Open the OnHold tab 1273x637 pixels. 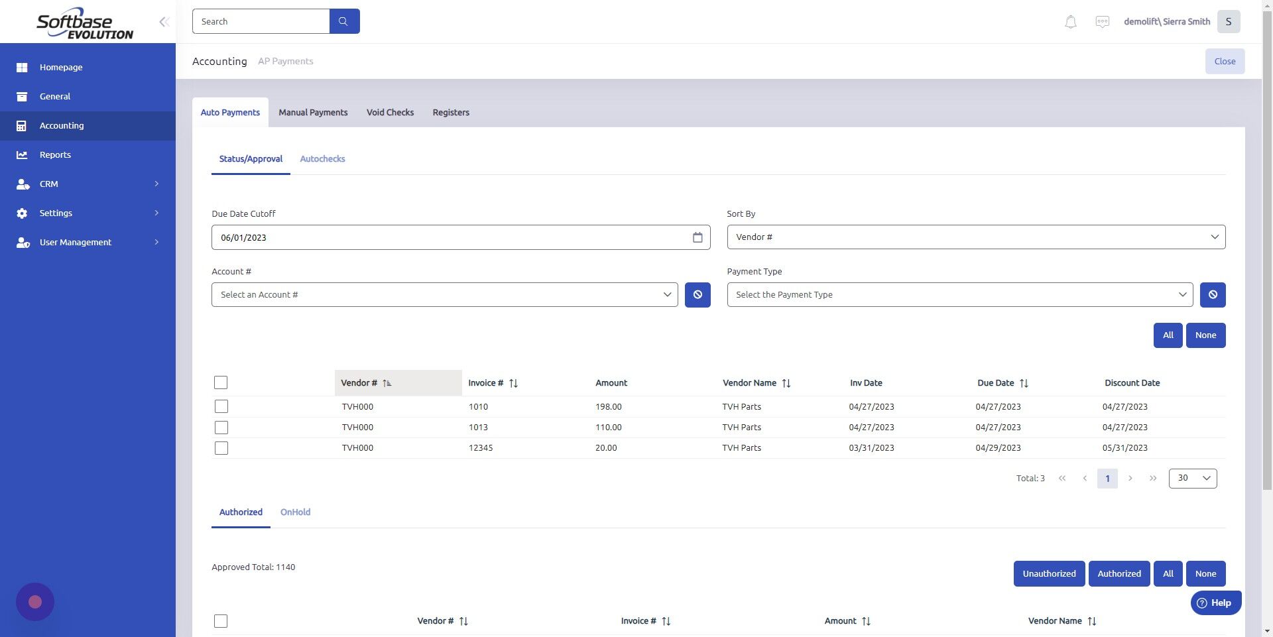tap(295, 512)
